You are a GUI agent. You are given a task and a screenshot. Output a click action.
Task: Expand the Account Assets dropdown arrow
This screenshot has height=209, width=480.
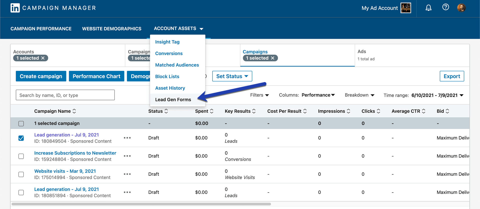click(x=201, y=29)
